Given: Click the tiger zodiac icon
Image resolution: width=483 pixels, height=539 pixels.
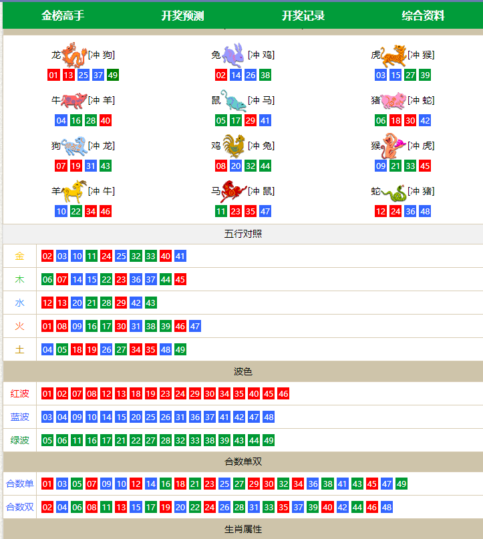Looking at the screenshot, I should click(x=393, y=55).
